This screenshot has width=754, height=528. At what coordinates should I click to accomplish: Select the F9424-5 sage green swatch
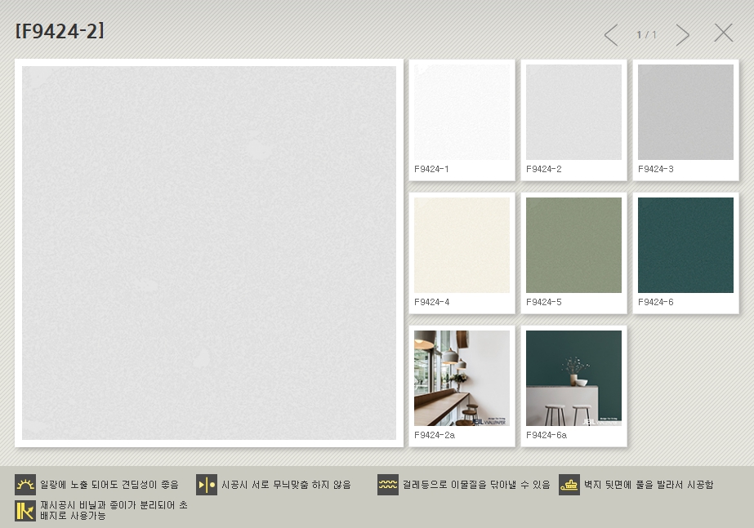coord(573,245)
